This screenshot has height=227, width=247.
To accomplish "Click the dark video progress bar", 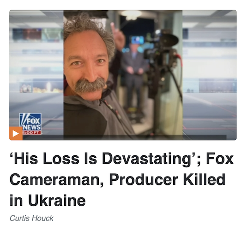I will (x=125, y=137).
